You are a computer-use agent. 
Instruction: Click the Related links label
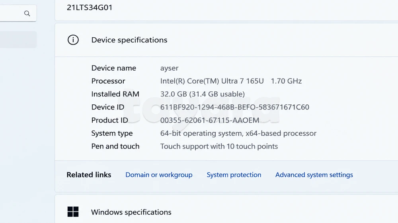(x=89, y=175)
